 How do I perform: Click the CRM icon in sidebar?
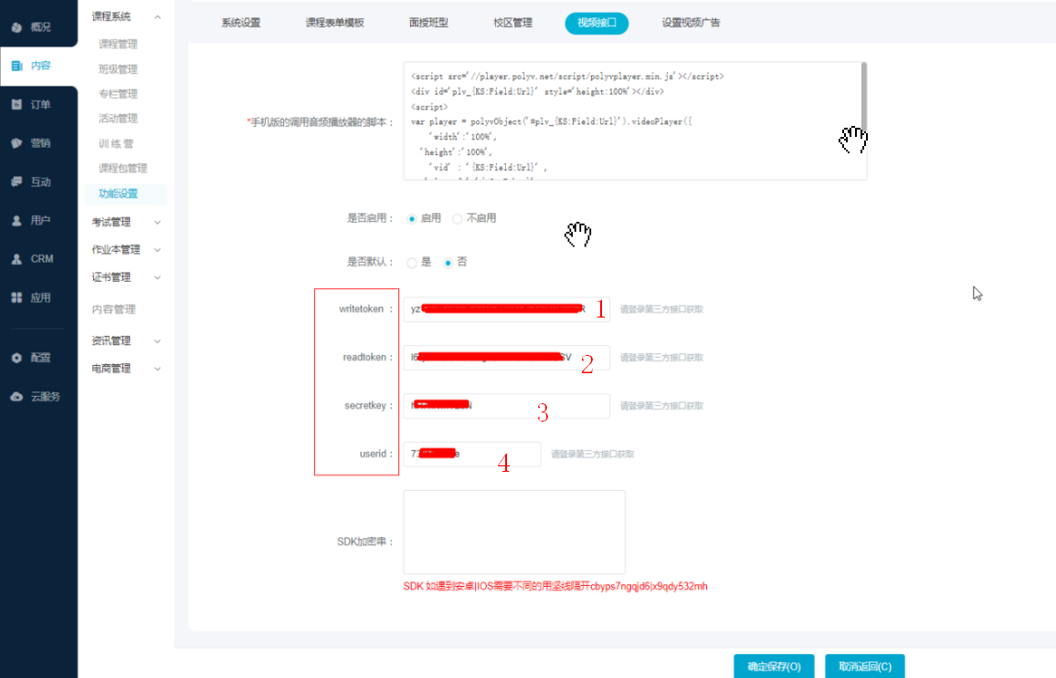coord(16,259)
